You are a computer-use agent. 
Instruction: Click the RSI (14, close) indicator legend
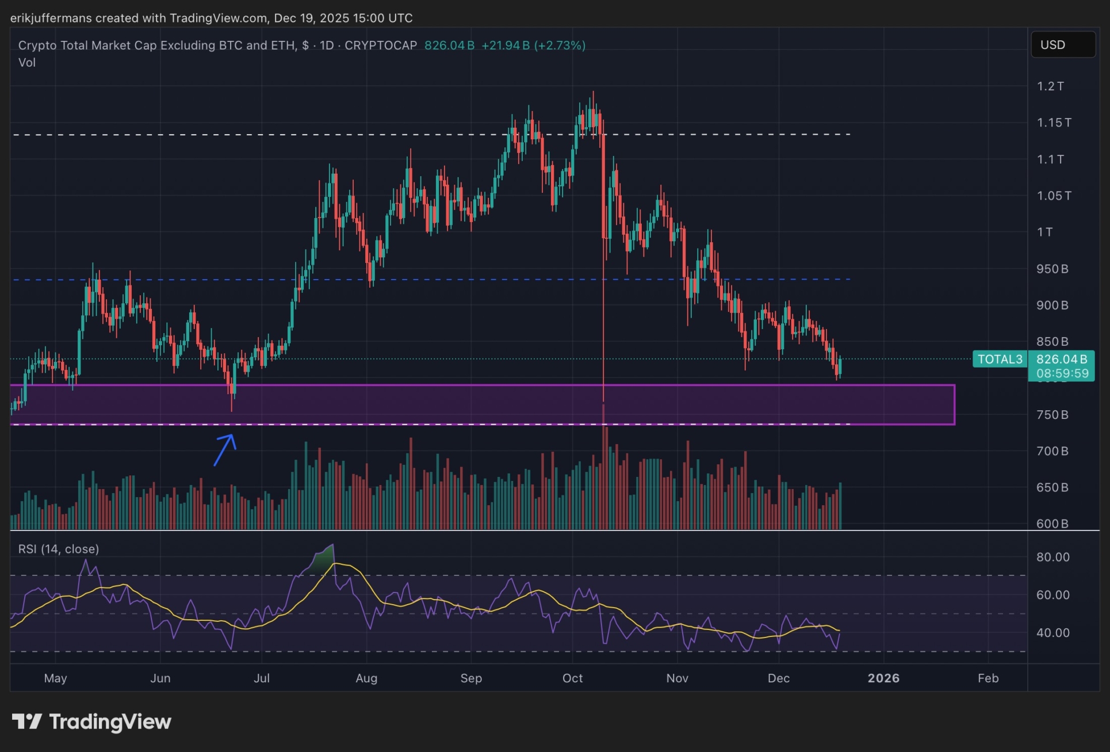point(59,549)
